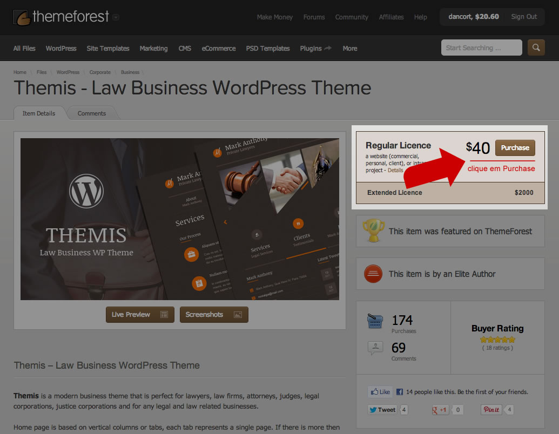
Task: Open the Make Money link
Action: pos(274,17)
